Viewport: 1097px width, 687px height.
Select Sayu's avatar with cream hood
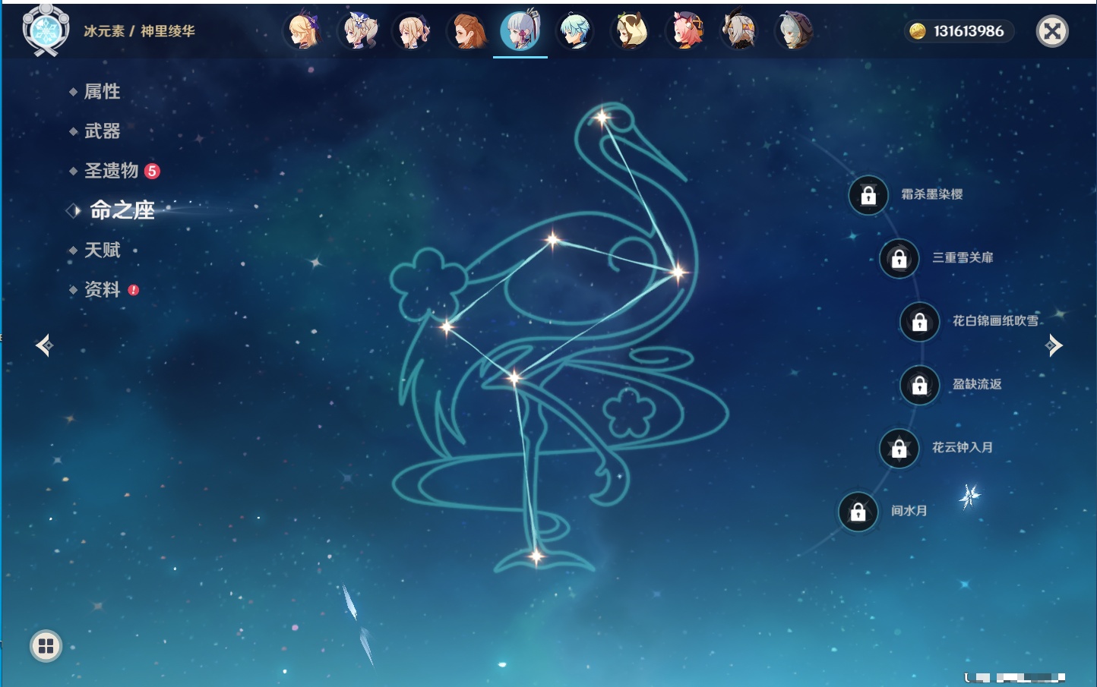(630, 31)
